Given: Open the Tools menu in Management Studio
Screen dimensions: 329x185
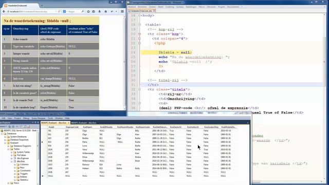Looking at the screenshot, I should pyautogui.click(x=50, y=118).
